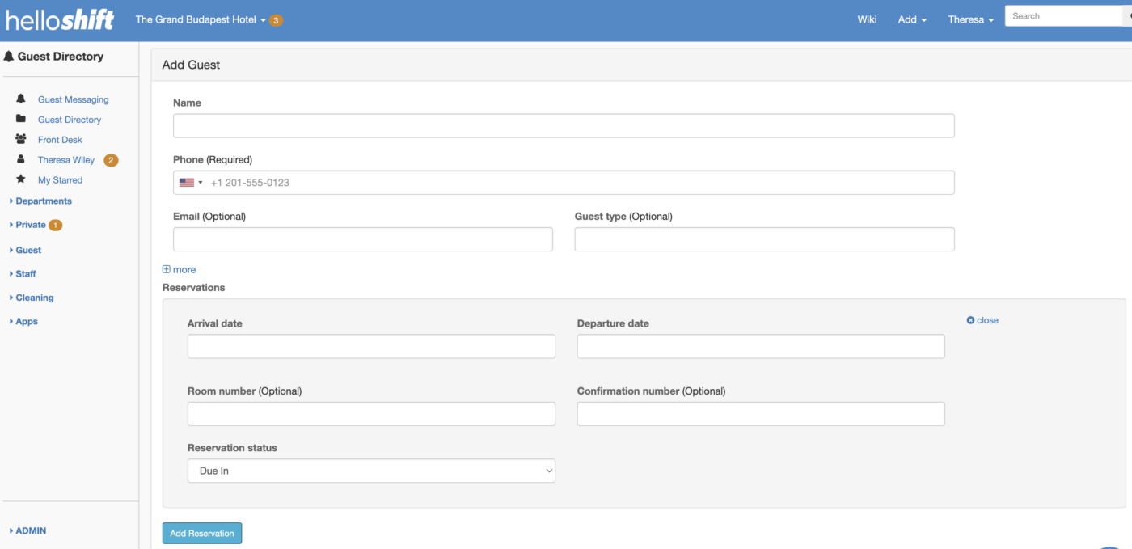Image resolution: width=1132 pixels, height=549 pixels.
Task: Click the Confirmation number field
Action: [x=761, y=414]
